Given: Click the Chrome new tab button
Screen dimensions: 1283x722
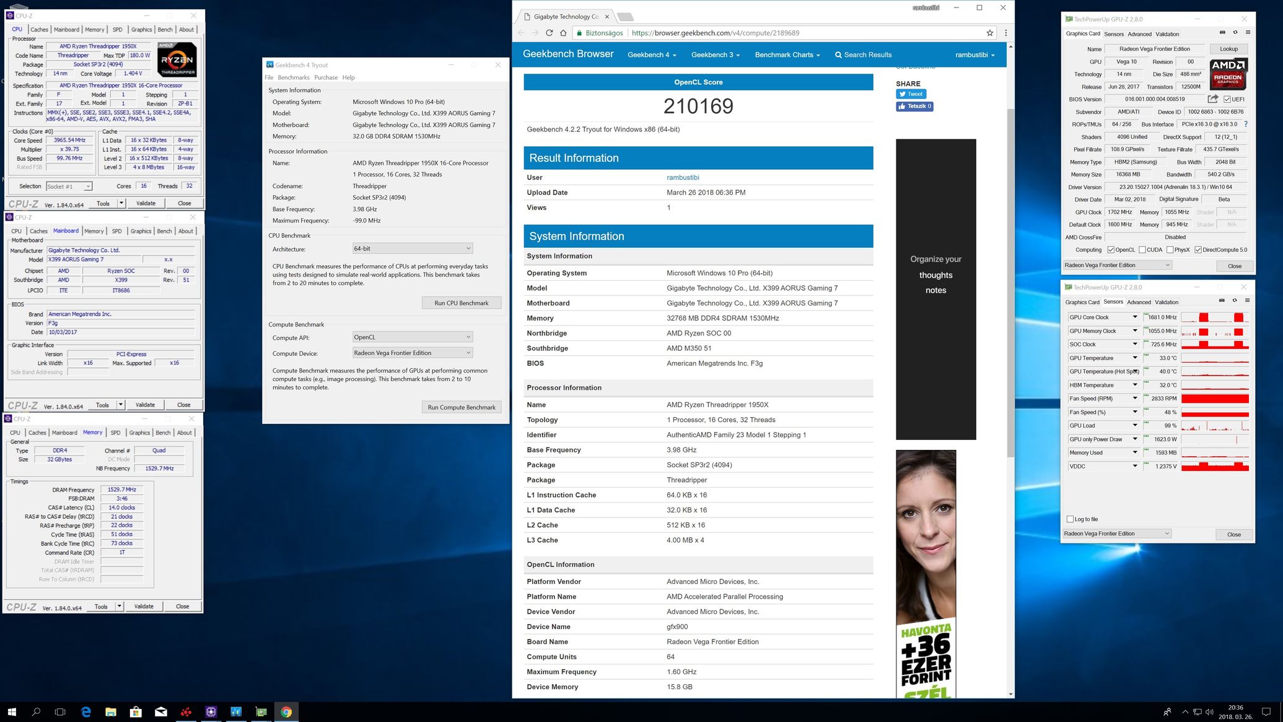Looking at the screenshot, I should point(625,17).
